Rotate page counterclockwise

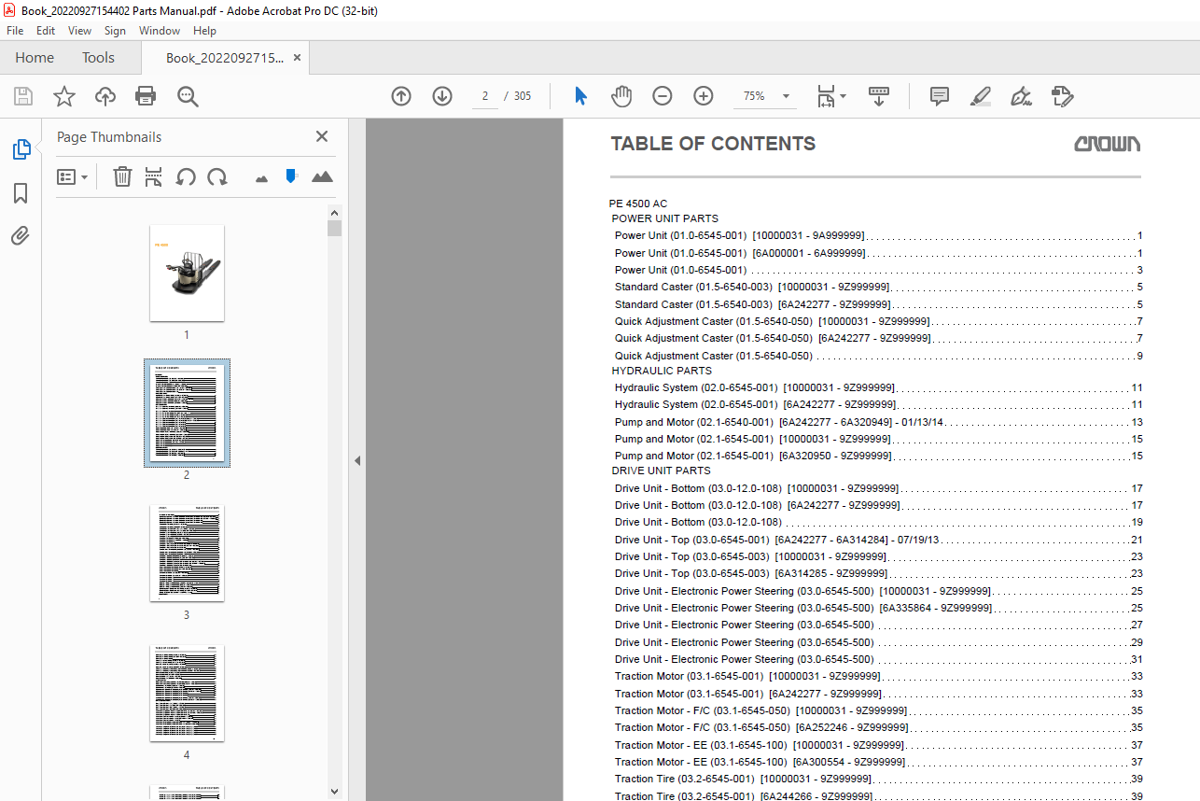(x=186, y=176)
